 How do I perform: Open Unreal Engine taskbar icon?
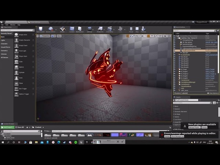81,142
